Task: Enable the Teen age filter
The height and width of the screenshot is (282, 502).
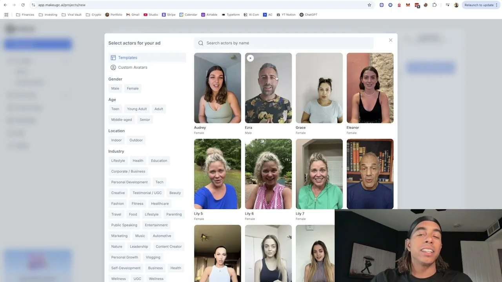Action: coord(115,108)
